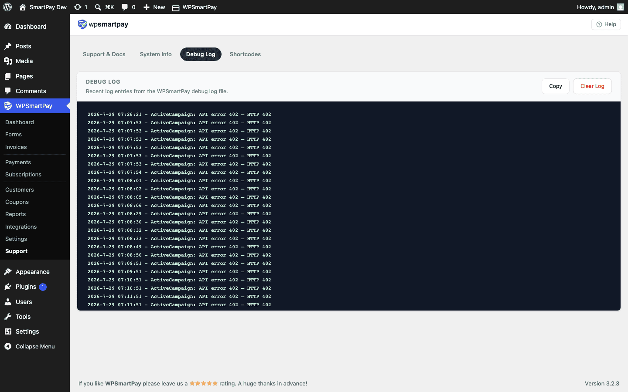Open Invoices in WPSmartPay submenu
This screenshot has height=392, width=628.
(16, 147)
